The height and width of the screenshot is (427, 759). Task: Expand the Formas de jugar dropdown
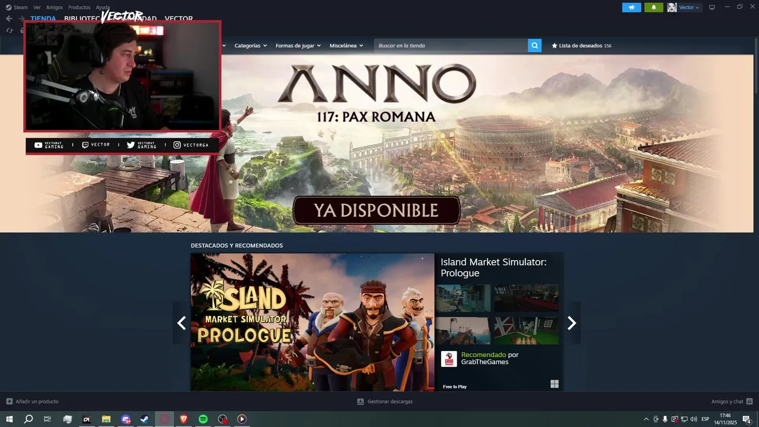(x=298, y=46)
